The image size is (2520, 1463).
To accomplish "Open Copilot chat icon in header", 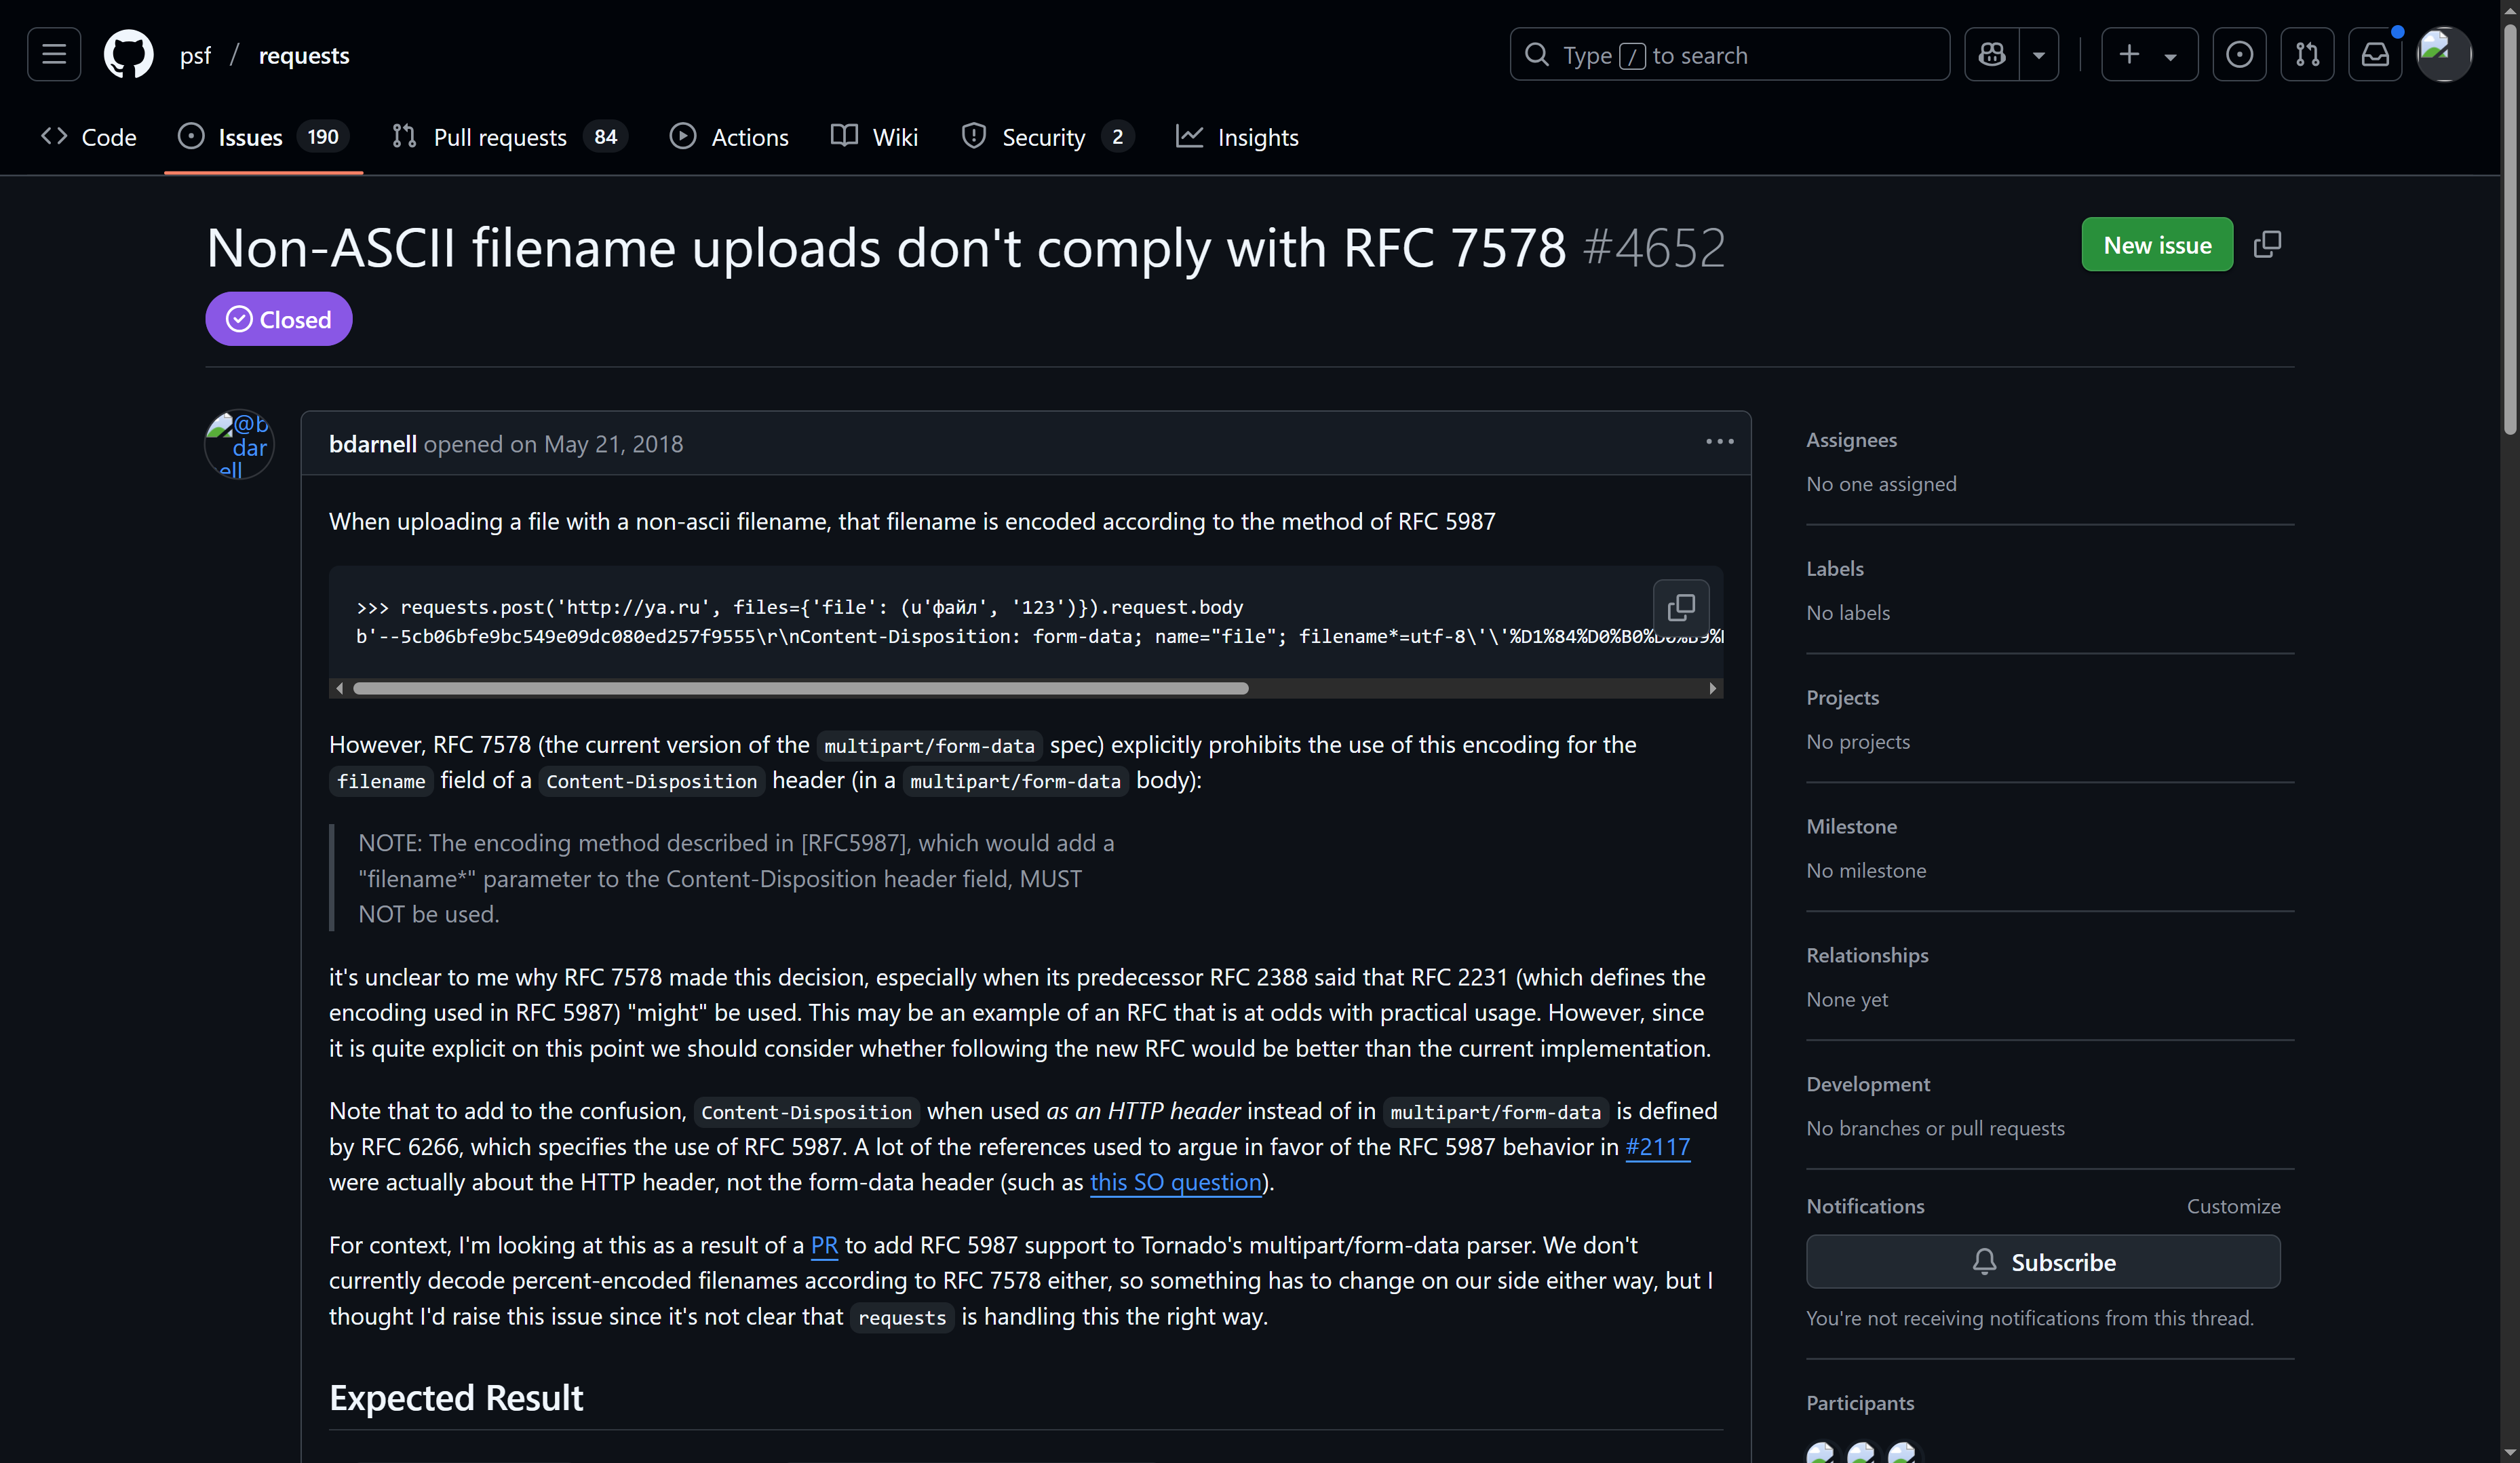I will (1991, 55).
